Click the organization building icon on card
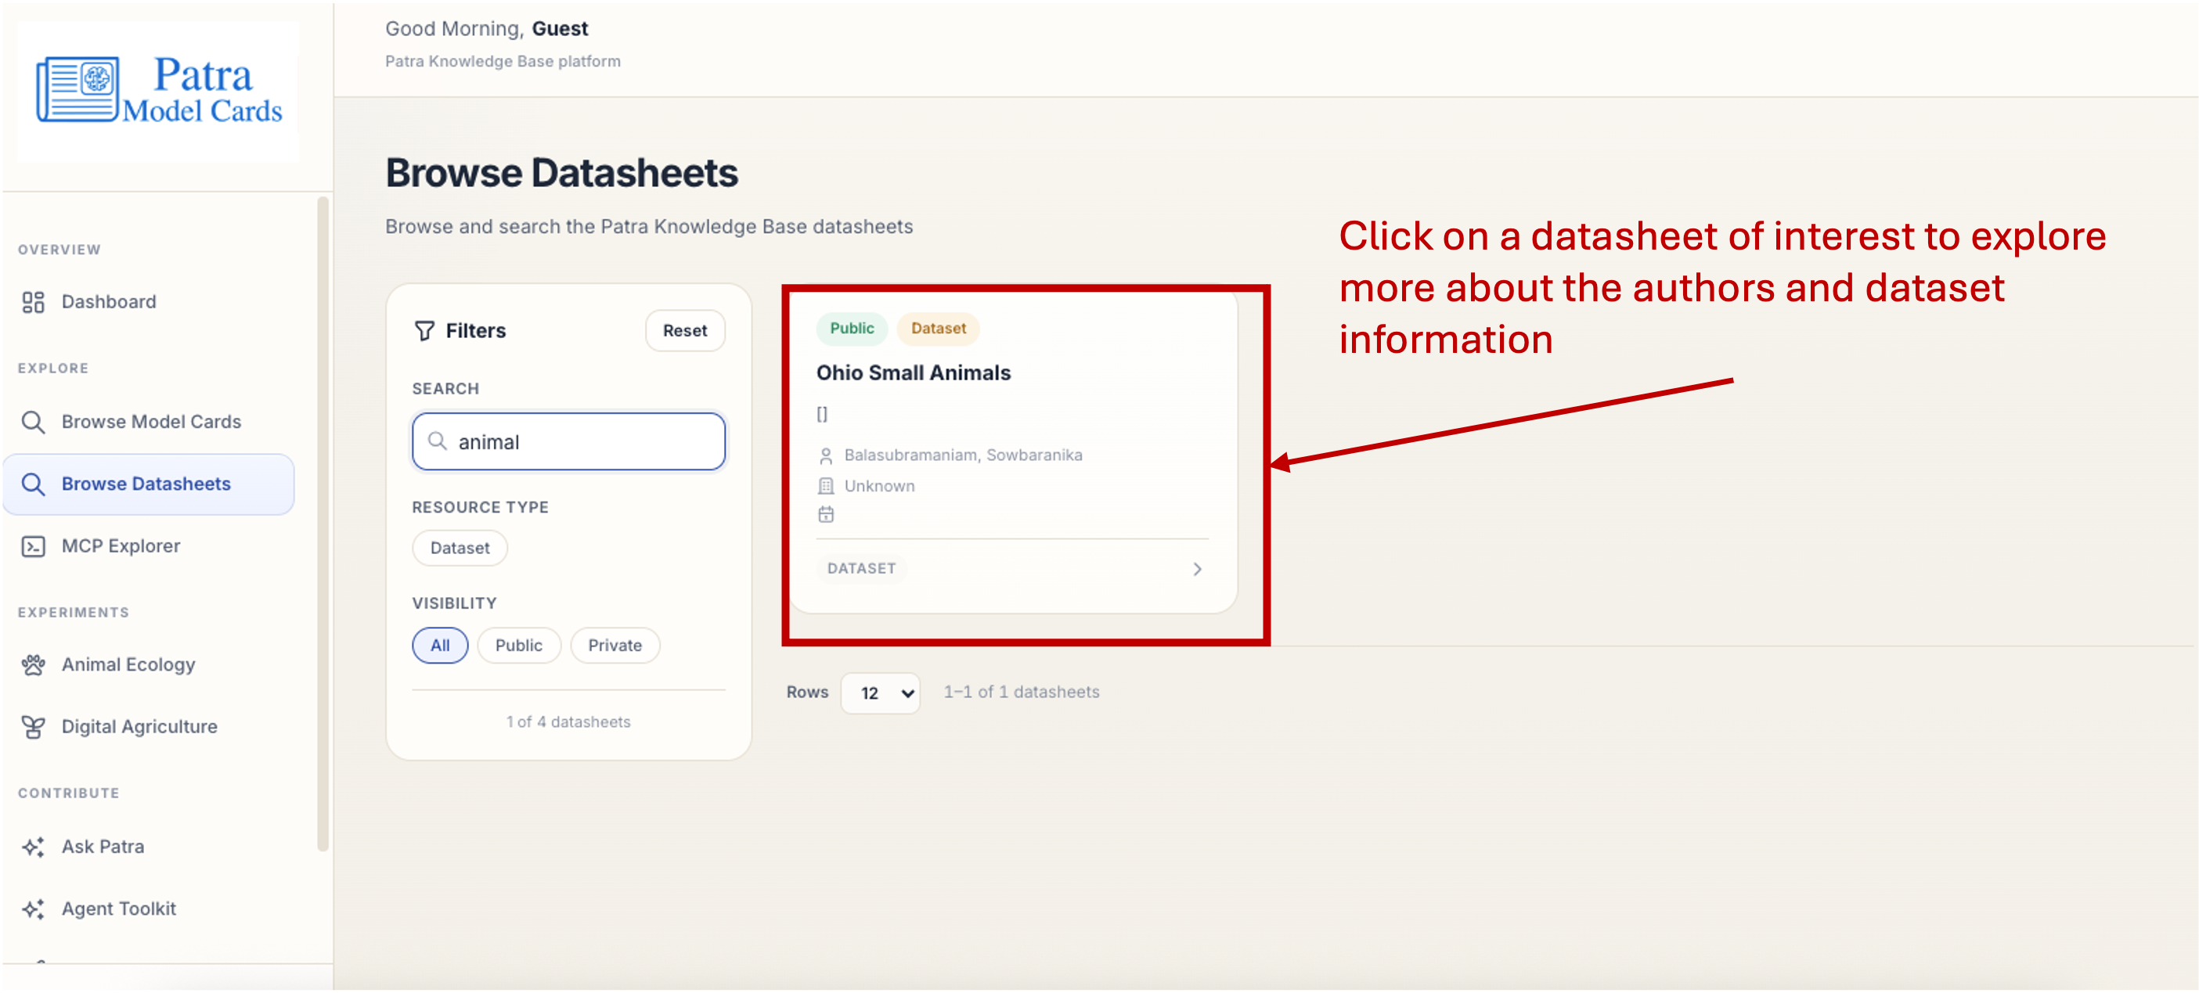The height and width of the screenshot is (993, 2199). click(825, 486)
